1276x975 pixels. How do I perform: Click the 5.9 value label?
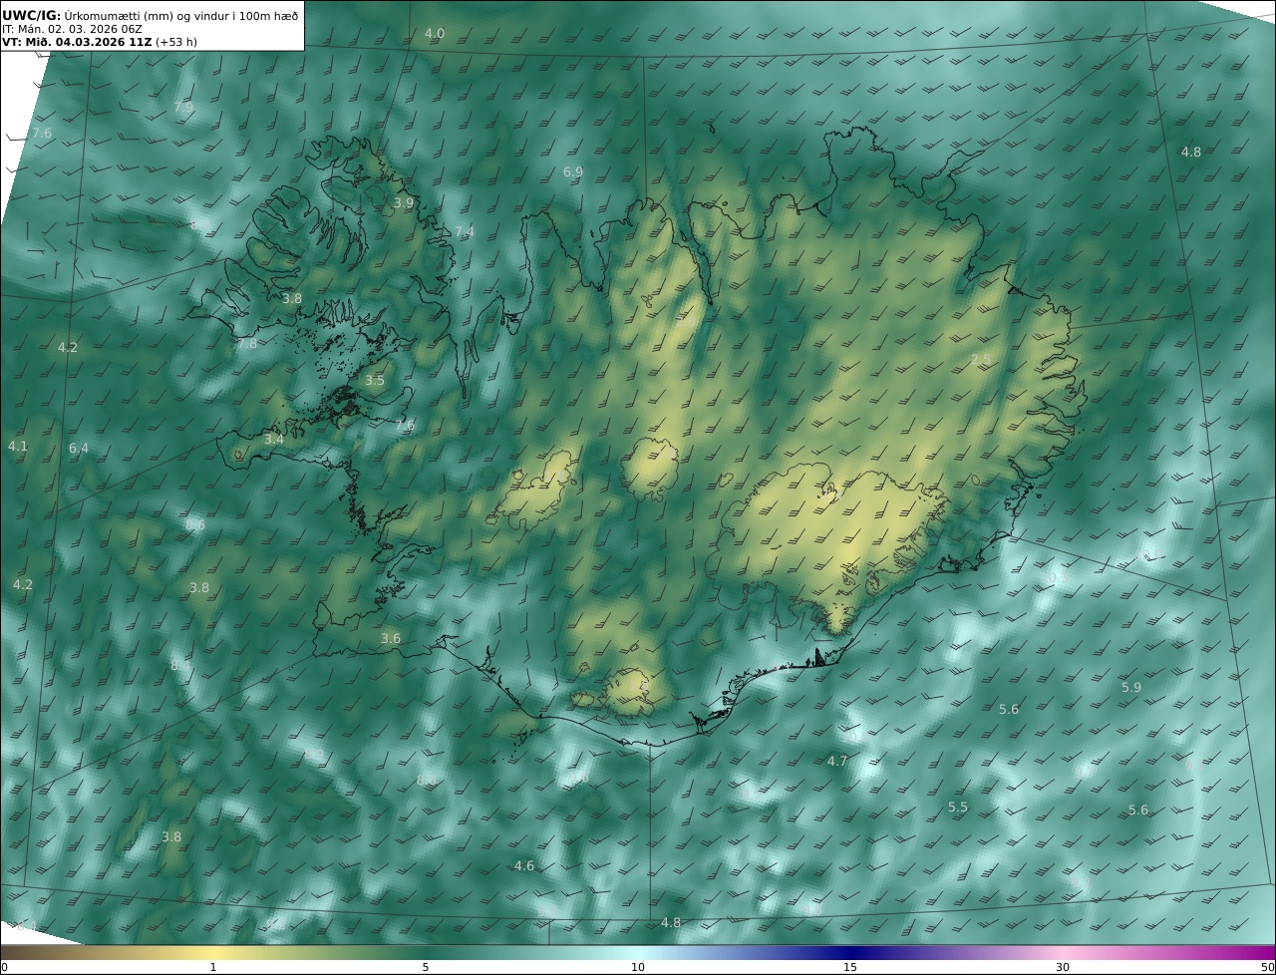point(1131,687)
